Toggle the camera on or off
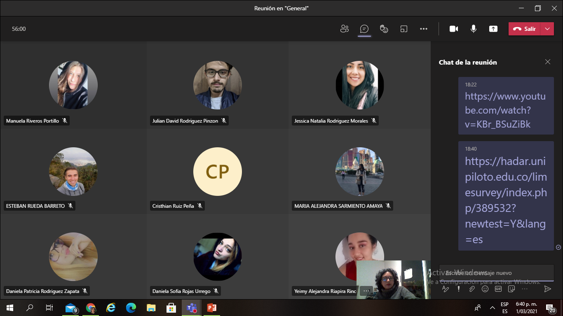Viewport: 563px width, 316px height. 454,29
